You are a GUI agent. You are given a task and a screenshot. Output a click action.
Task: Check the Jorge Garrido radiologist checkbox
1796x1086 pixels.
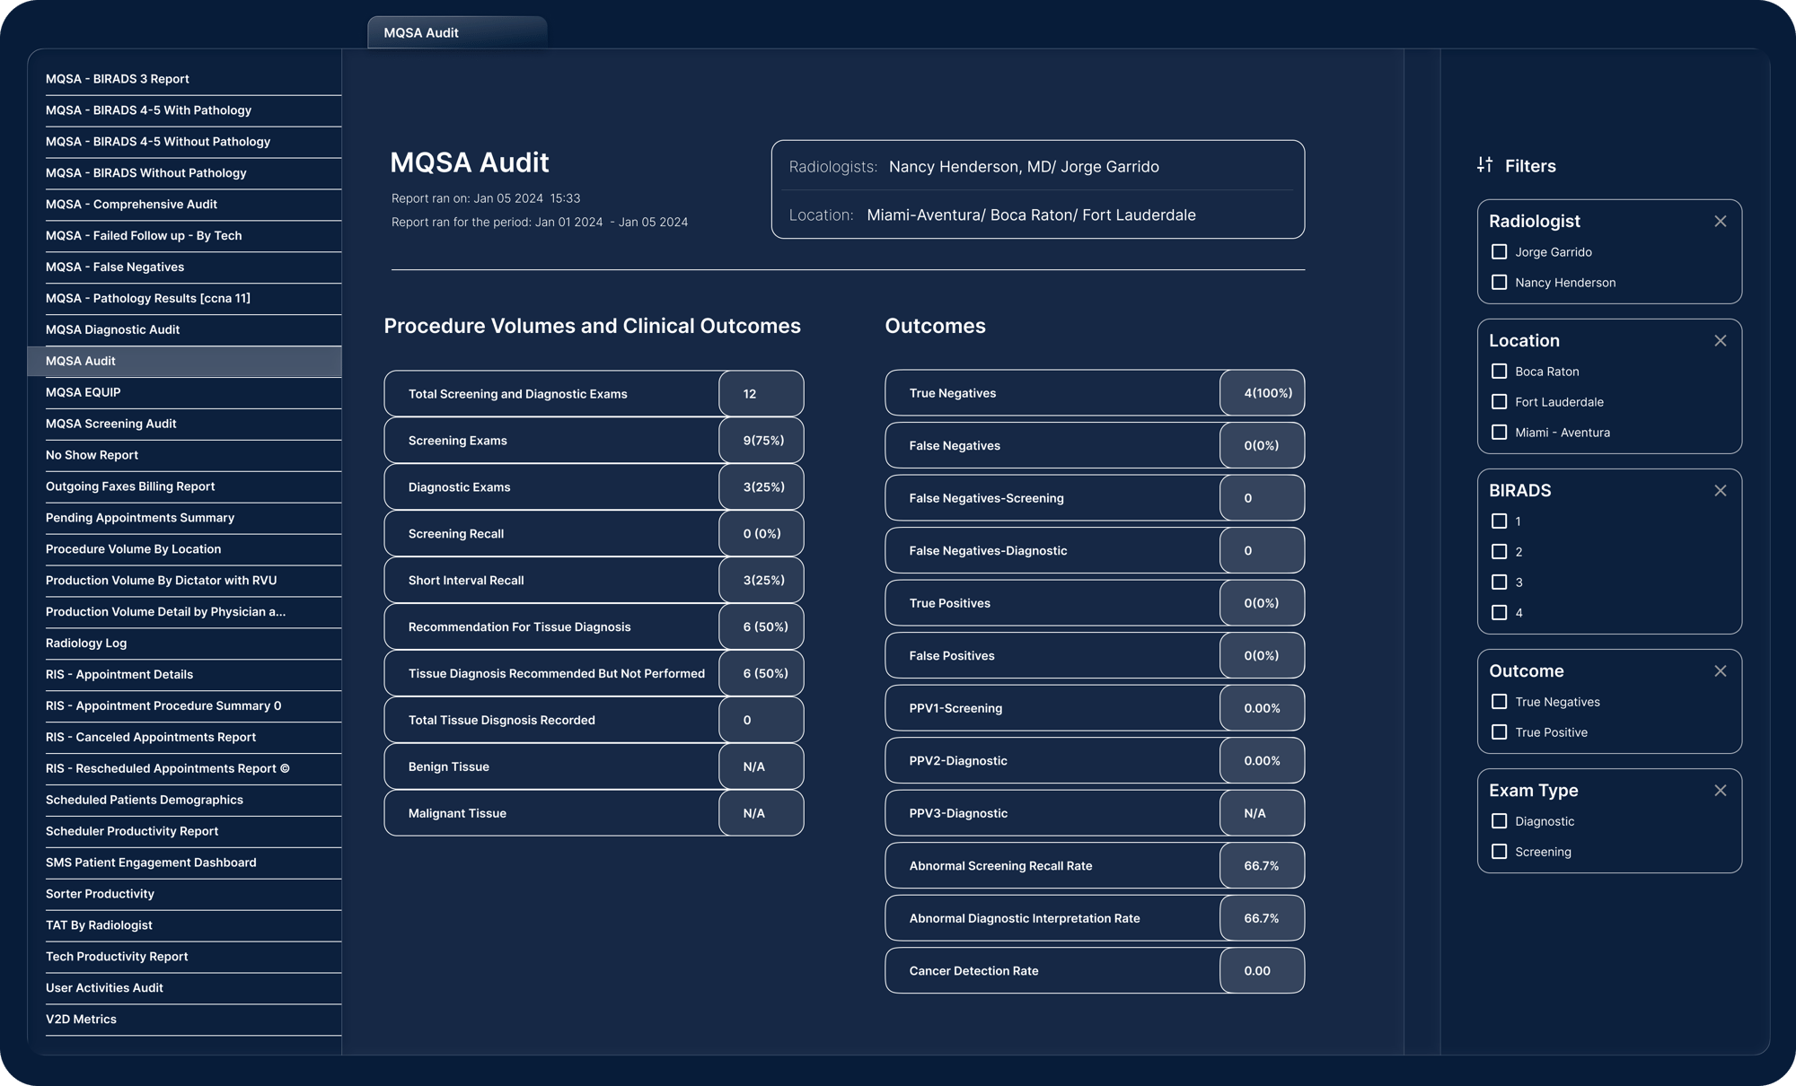1500,252
